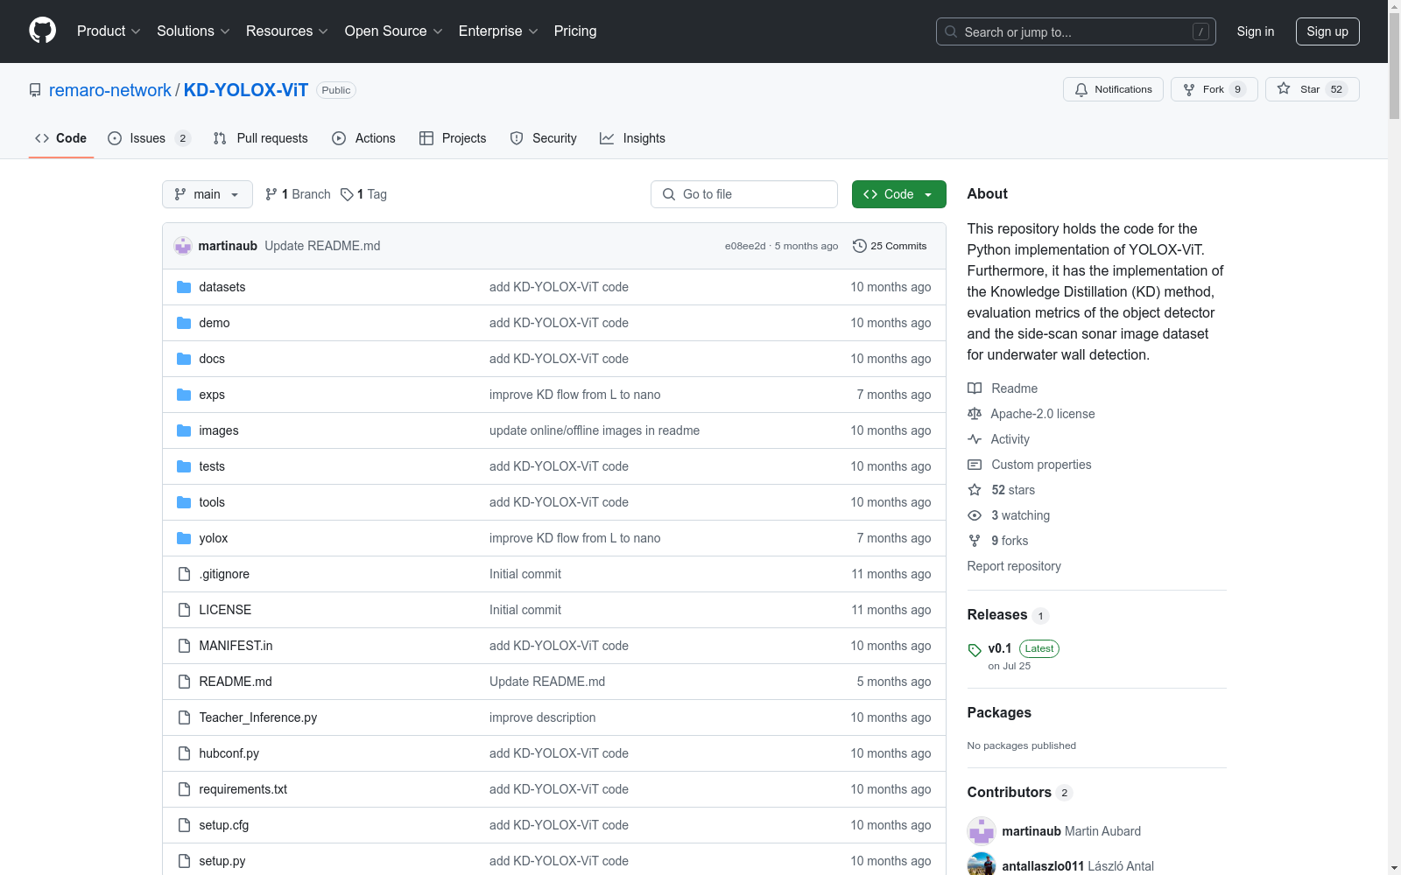This screenshot has height=875, width=1401.
Task: Click the Custom properties icon
Action: (975, 465)
